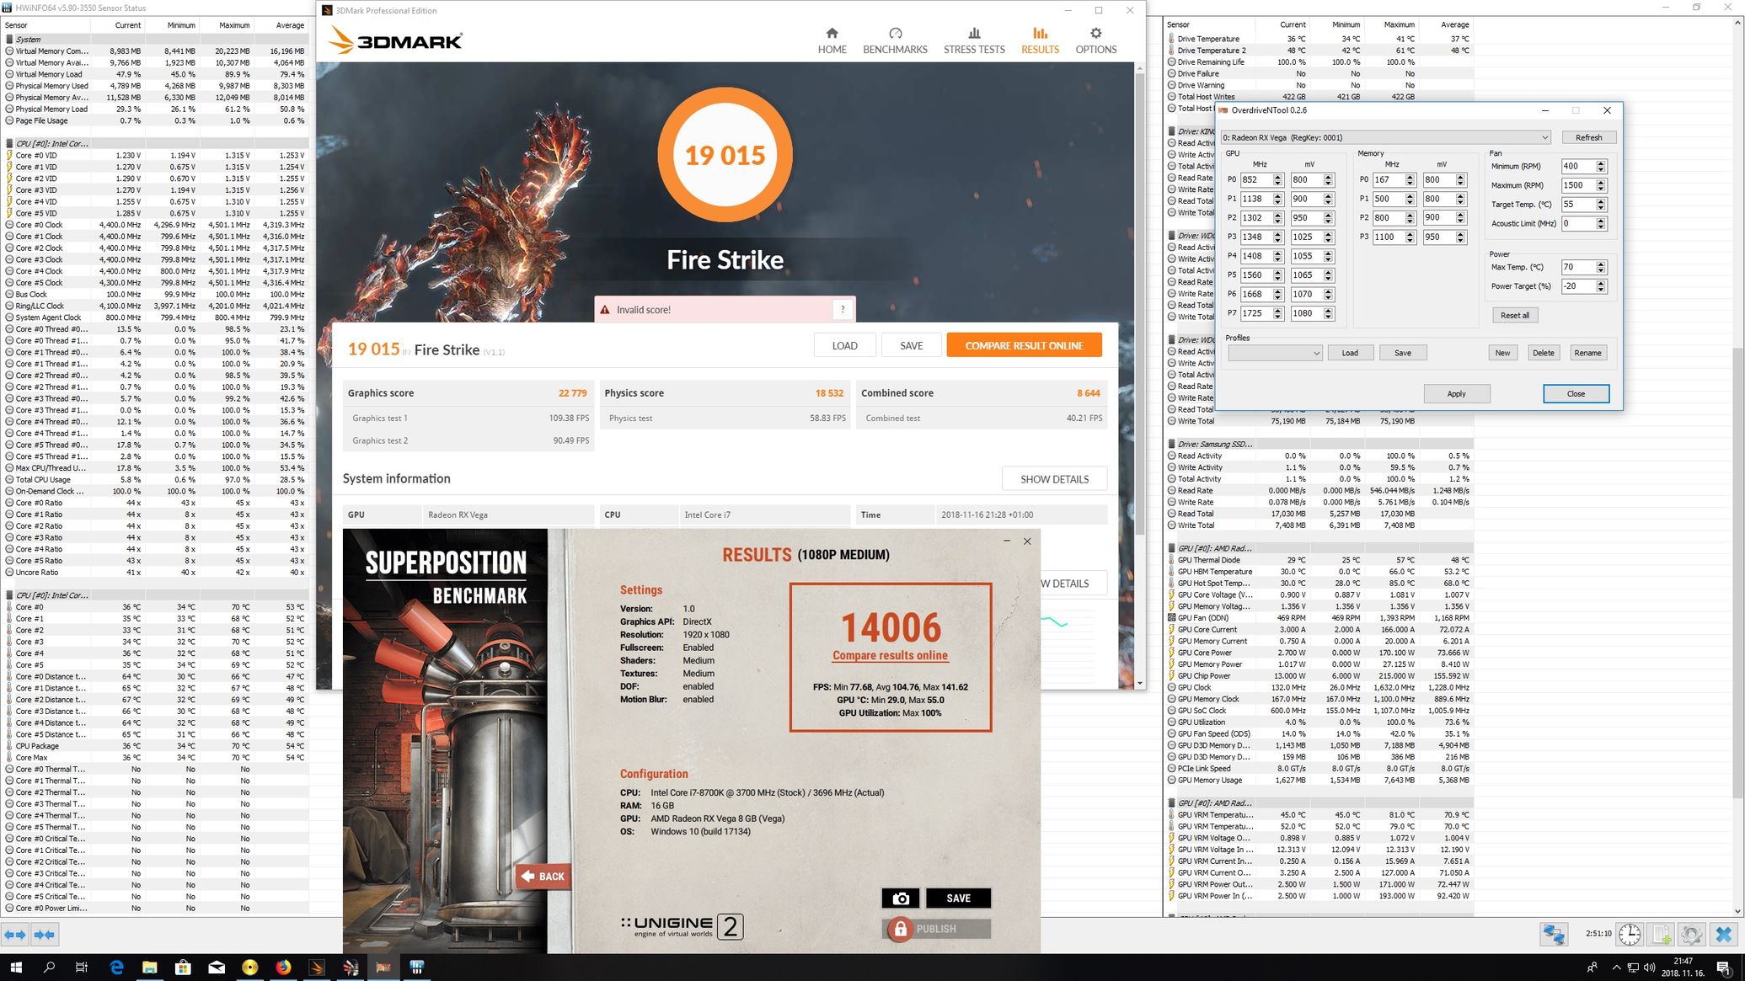Click SHOW DETAILS beside System information

pos(1054,479)
